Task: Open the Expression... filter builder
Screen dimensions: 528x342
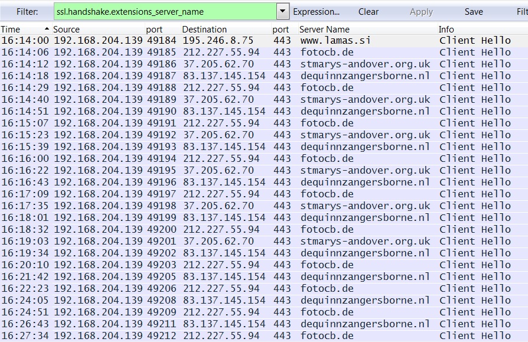Action: pos(316,12)
